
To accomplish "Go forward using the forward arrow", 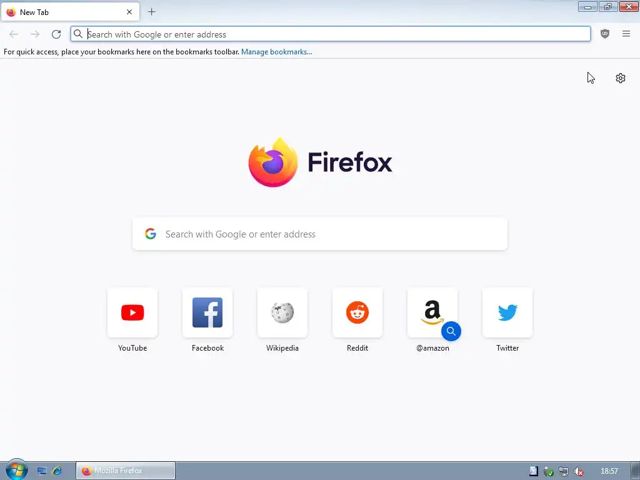I will [x=35, y=34].
